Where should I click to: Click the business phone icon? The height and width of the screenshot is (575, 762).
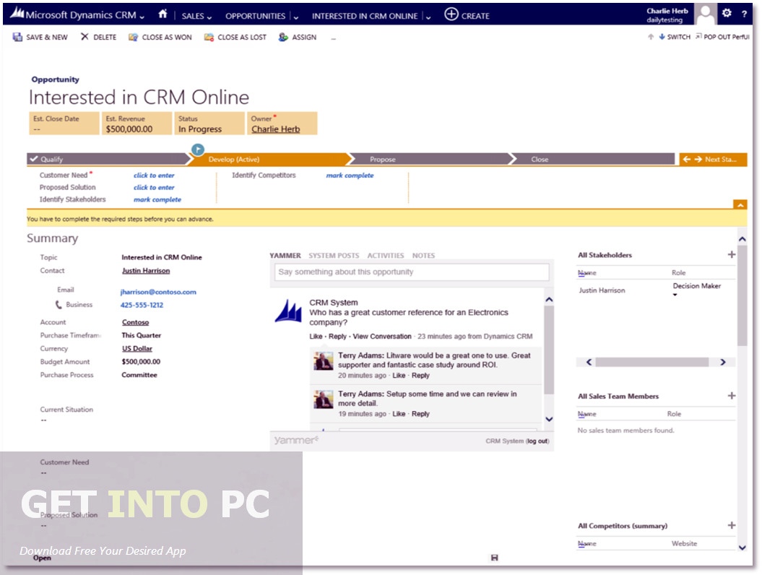pyautogui.click(x=59, y=305)
